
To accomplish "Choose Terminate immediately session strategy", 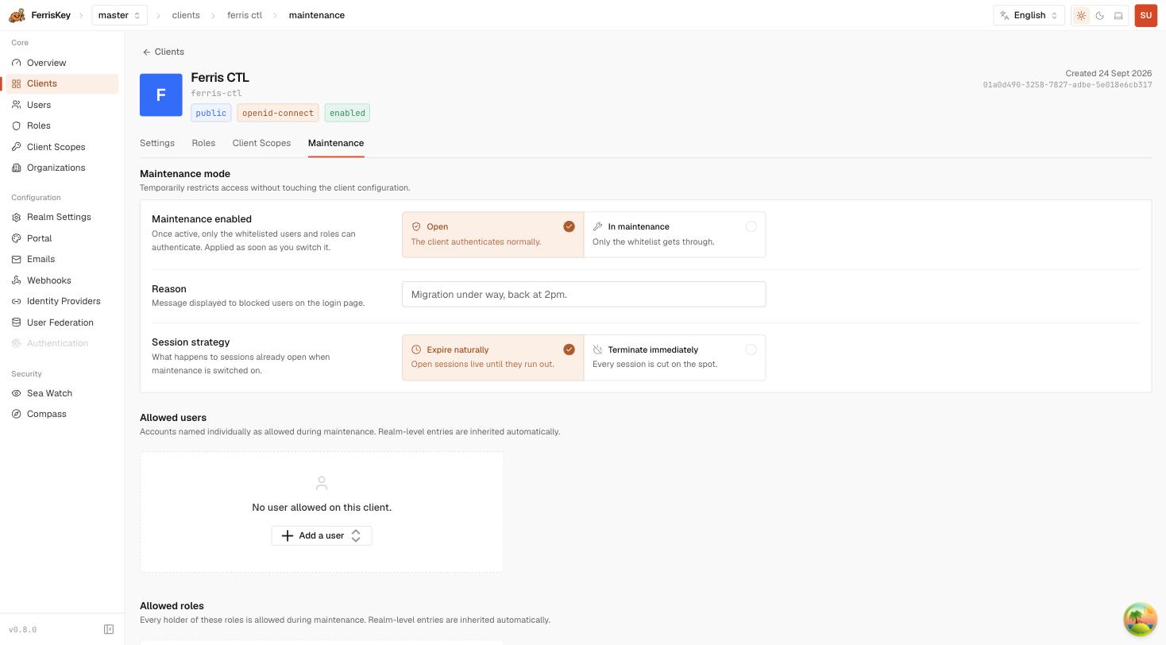I will pyautogui.click(x=674, y=357).
